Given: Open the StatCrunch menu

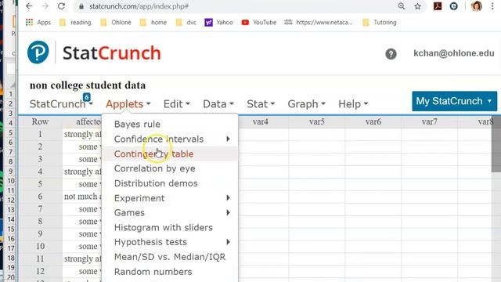Looking at the screenshot, I should pyautogui.click(x=61, y=104).
